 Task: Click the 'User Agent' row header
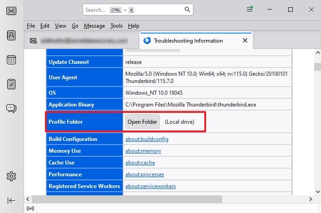[x=84, y=77]
